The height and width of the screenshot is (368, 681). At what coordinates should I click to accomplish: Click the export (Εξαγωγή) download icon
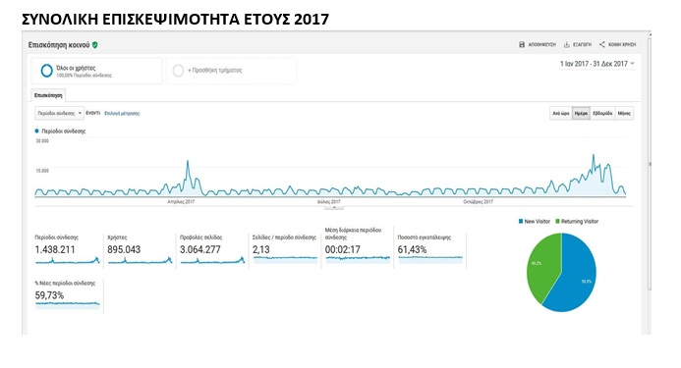566,45
